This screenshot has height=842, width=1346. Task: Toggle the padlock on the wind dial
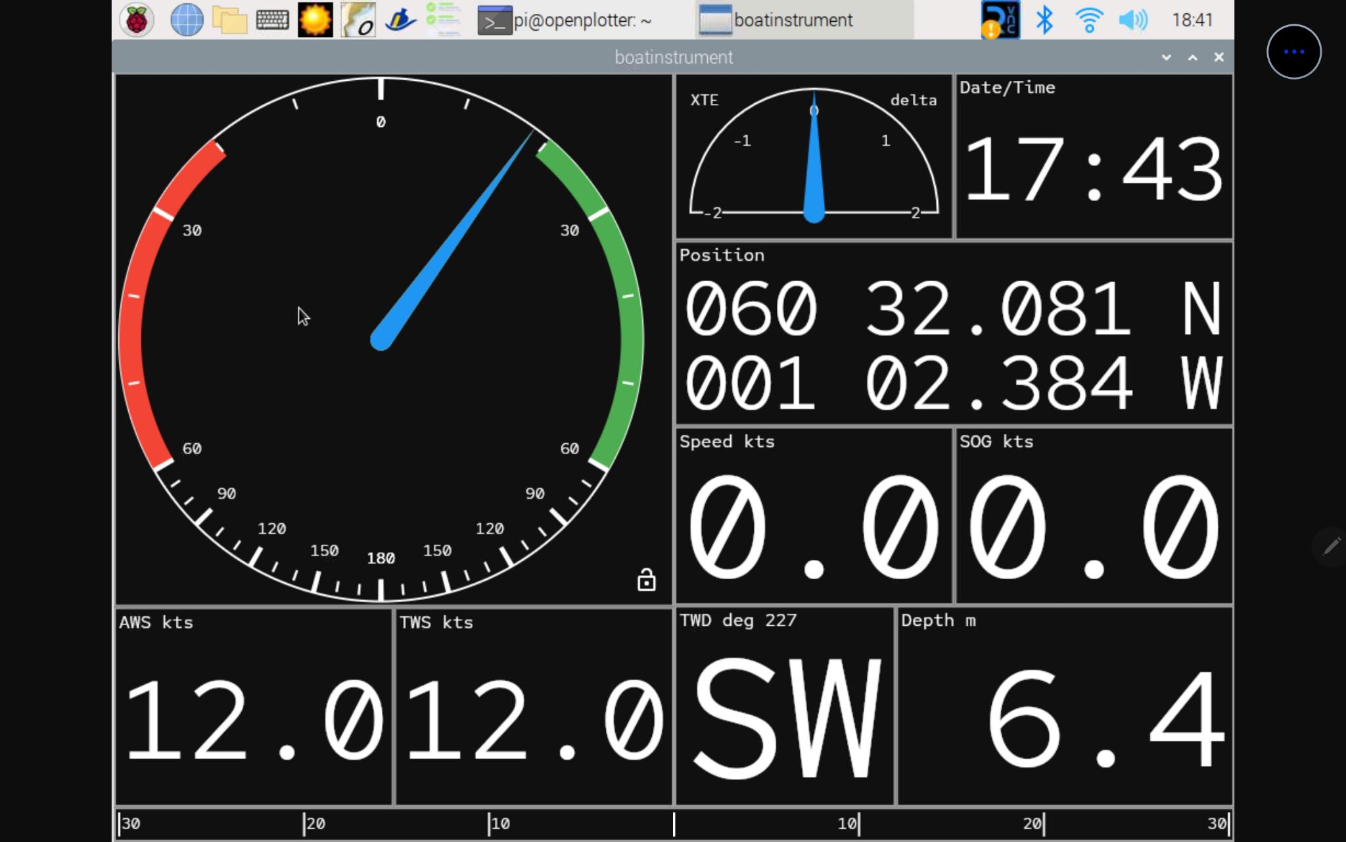coord(647,580)
